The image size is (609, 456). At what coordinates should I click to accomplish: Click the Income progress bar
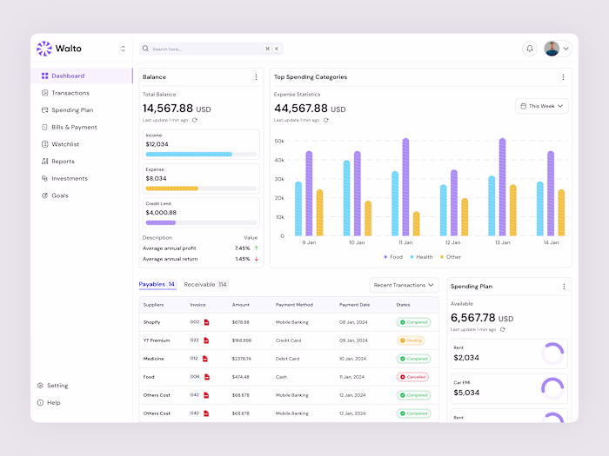pyautogui.click(x=201, y=155)
